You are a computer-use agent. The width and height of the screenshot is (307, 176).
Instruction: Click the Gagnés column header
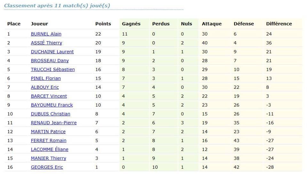131,24
